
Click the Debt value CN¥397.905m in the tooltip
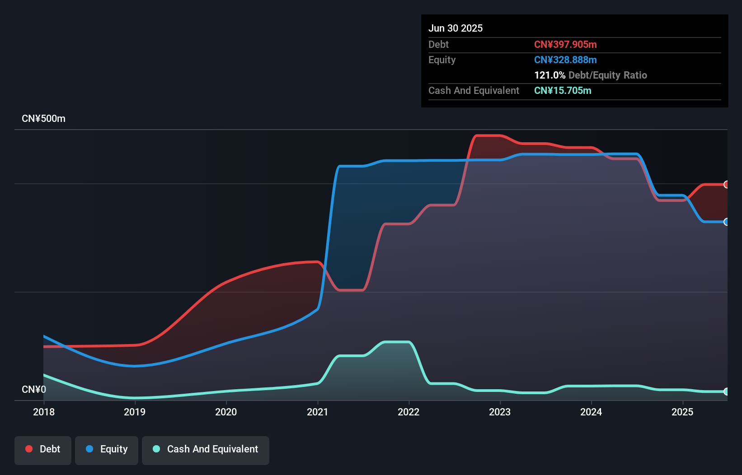[x=566, y=44]
